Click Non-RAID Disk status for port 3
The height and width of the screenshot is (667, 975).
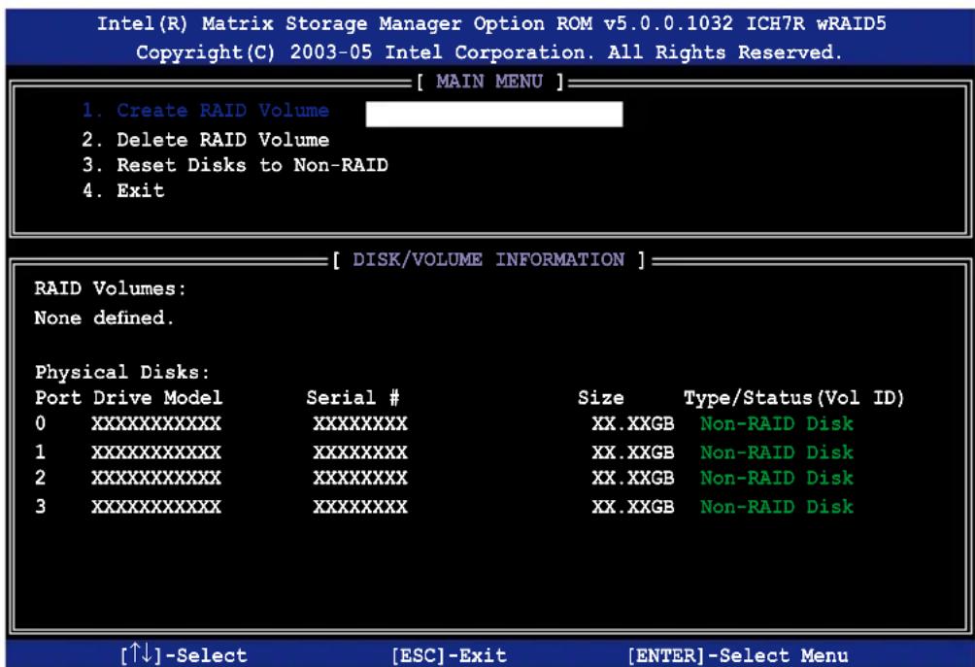pyautogui.click(x=777, y=507)
